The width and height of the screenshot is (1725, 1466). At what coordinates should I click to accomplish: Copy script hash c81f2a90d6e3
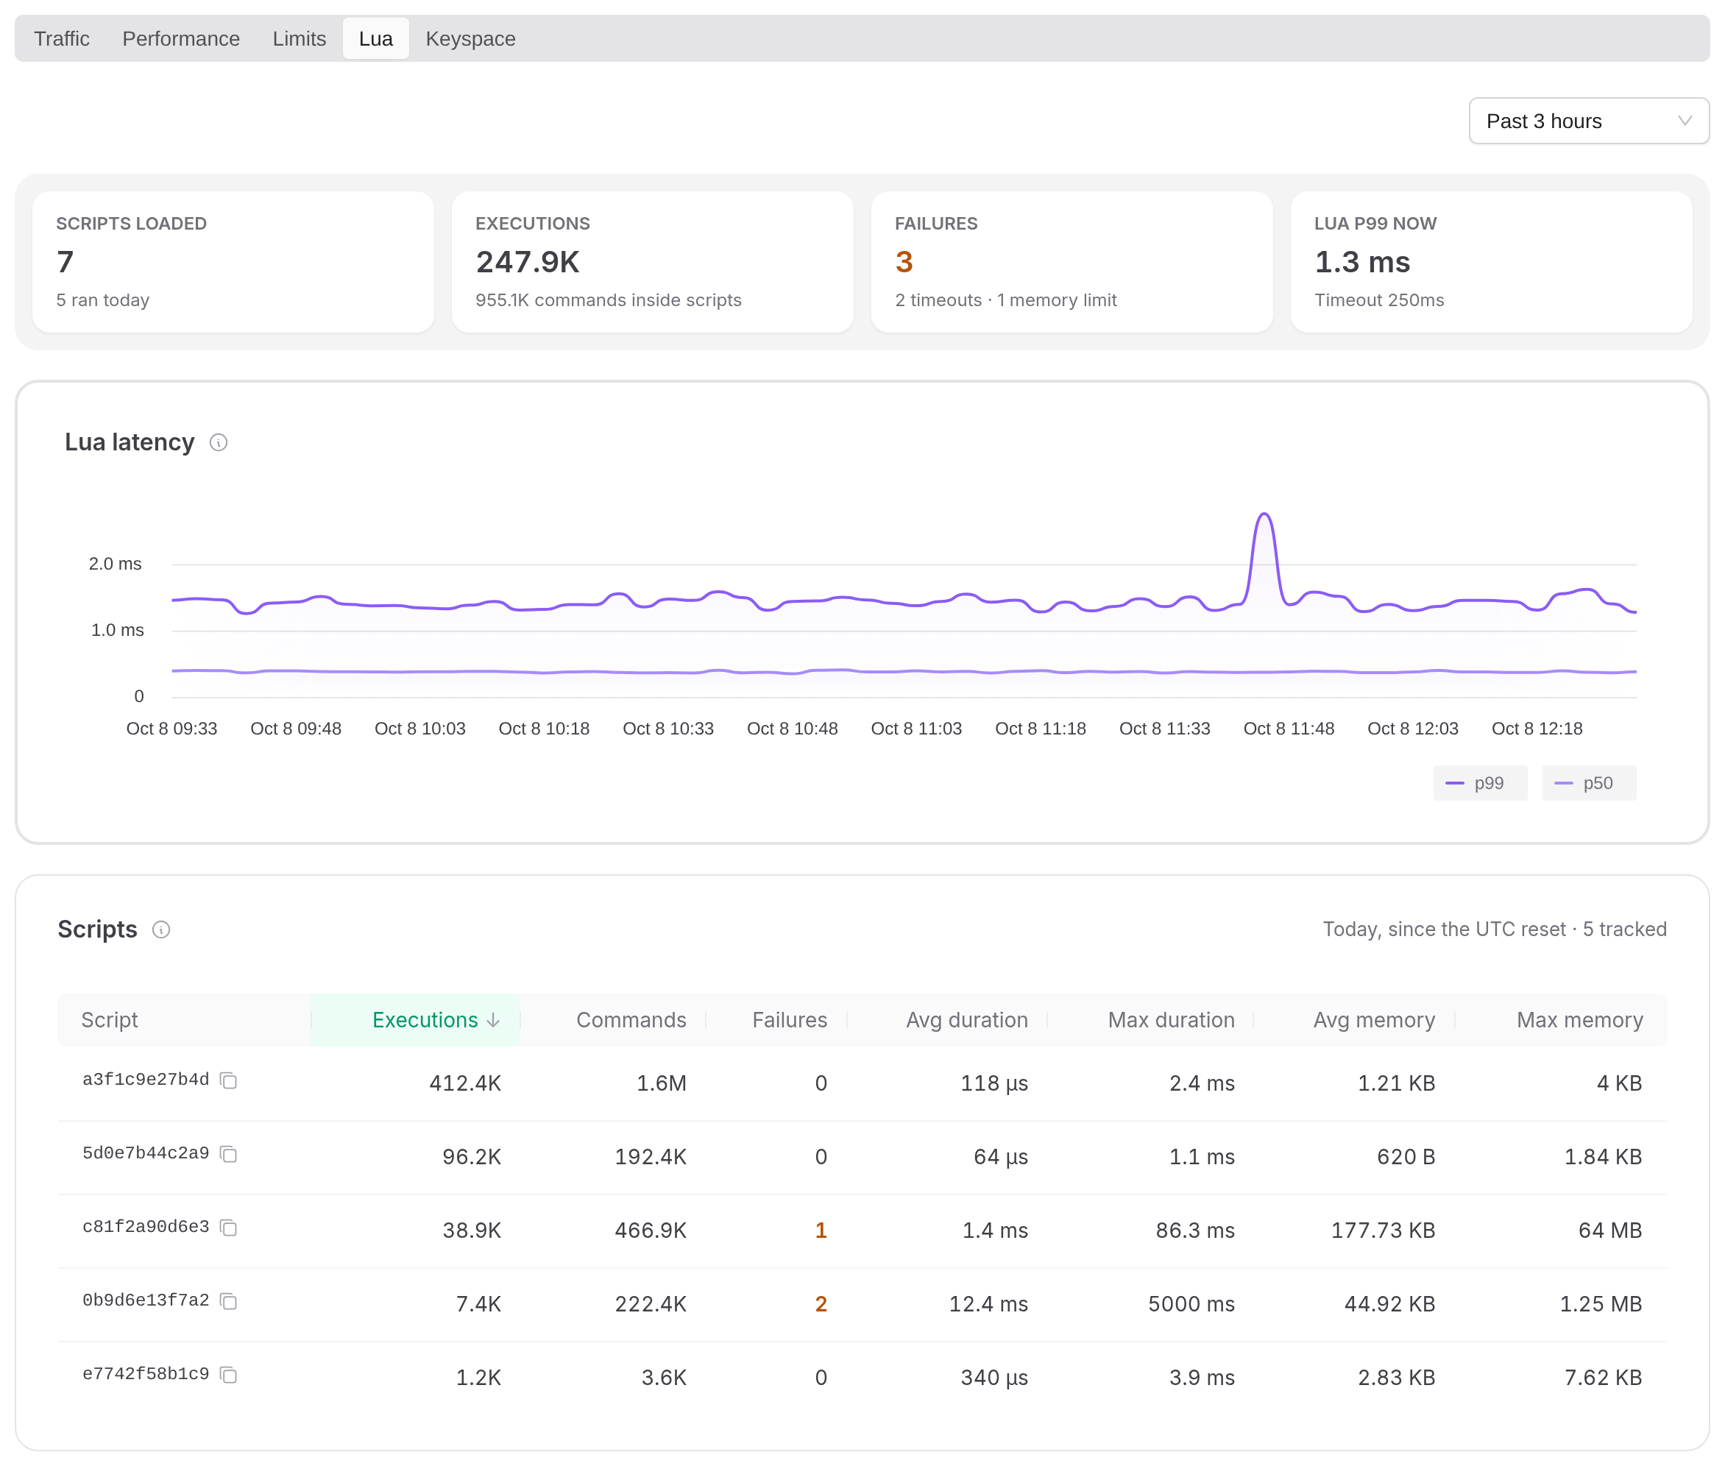(229, 1228)
